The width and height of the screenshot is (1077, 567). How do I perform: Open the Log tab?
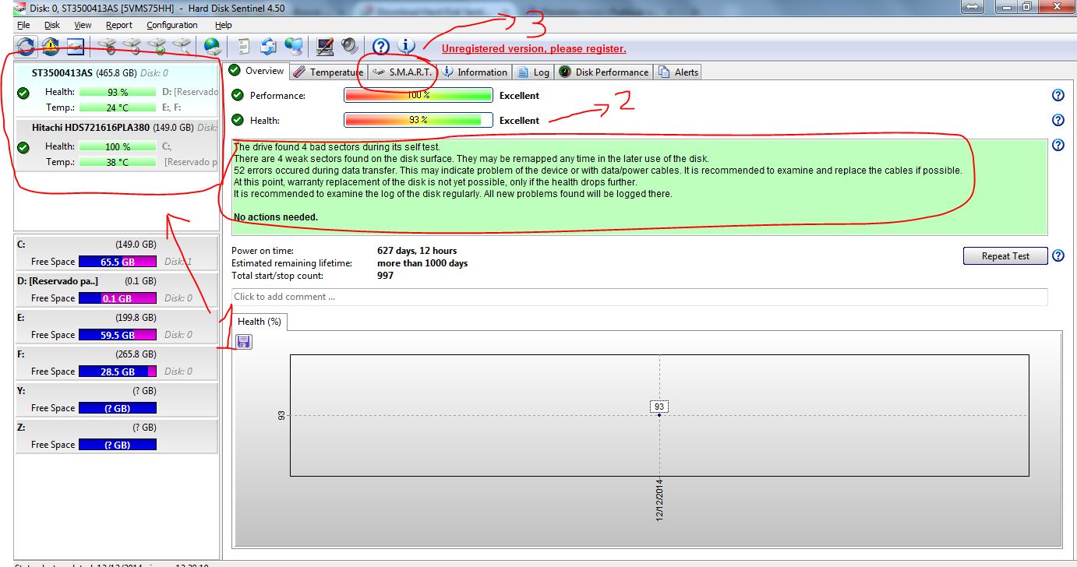click(534, 72)
